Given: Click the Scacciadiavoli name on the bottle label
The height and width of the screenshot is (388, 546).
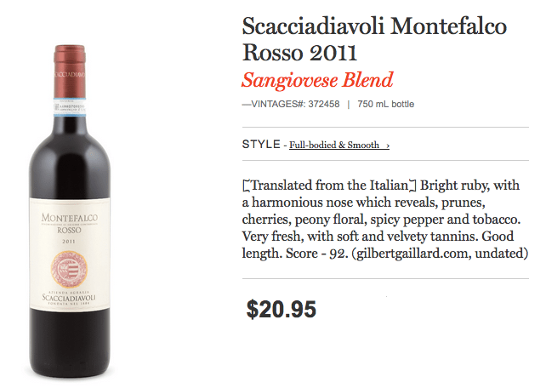Looking at the screenshot, I should [x=69, y=298].
